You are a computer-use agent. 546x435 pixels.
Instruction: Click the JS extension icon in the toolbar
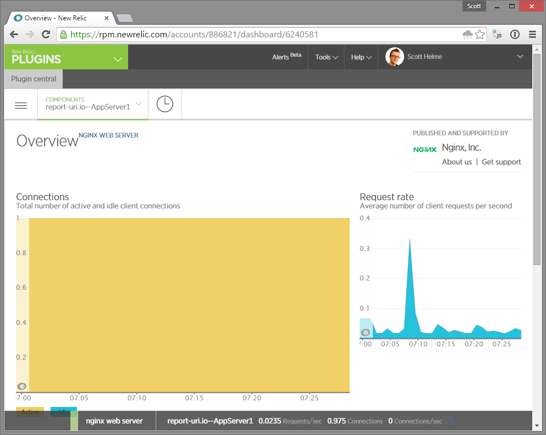click(497, 34)
